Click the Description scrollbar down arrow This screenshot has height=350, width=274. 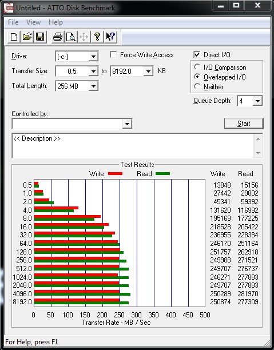[258, 153]
